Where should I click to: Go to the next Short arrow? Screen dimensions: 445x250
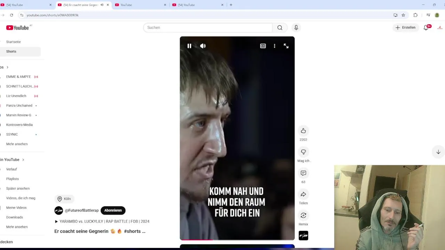(438, 152)
